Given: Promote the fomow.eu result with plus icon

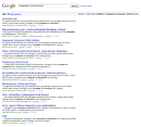Looking at the screenshot, I should (39, 80).
